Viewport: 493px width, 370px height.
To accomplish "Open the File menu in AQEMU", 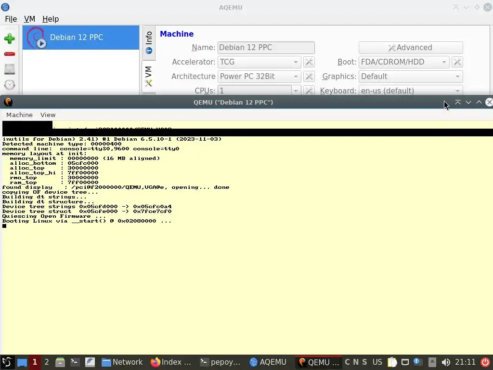I will coord(11,19).
